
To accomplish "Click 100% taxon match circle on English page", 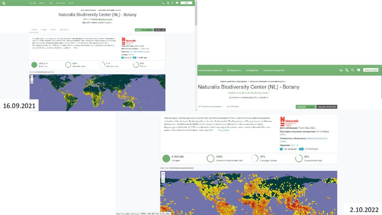I will [68, 65].
